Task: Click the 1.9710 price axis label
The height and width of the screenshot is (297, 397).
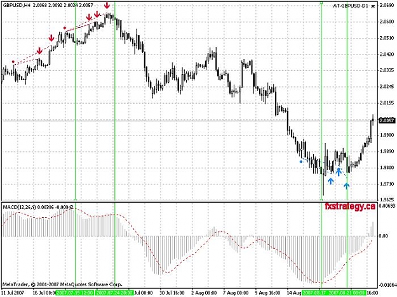Action: [387, 184]
